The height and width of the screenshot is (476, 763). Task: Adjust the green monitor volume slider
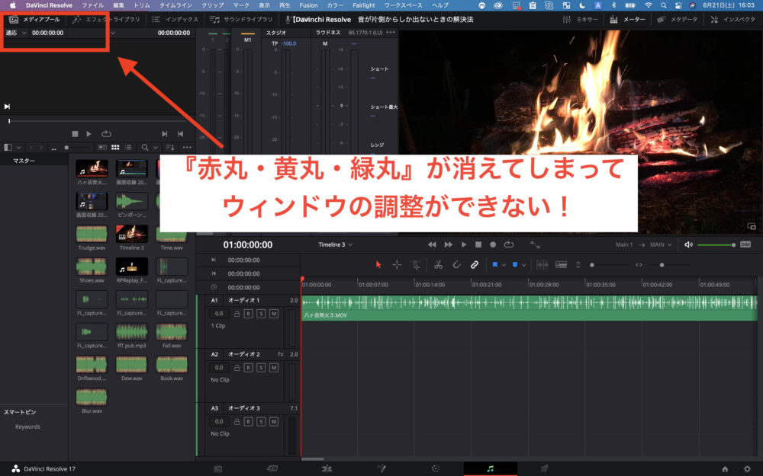[x=716, y=244]
